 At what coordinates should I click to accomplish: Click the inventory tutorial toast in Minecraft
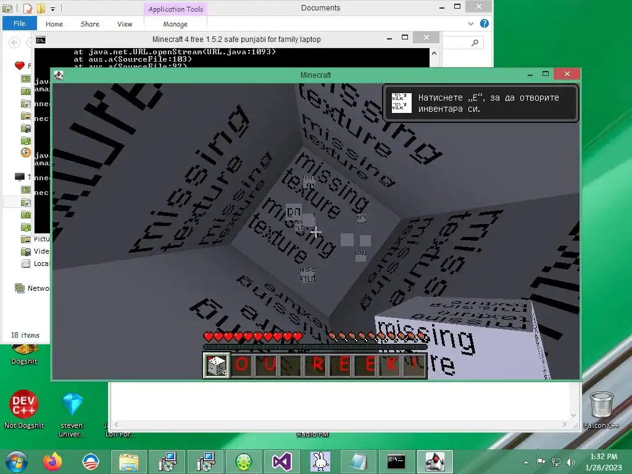click(x=481, y=103)
